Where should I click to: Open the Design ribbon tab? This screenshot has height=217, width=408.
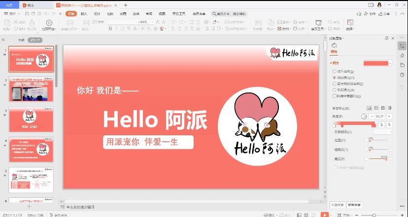[x=97, y=13]
